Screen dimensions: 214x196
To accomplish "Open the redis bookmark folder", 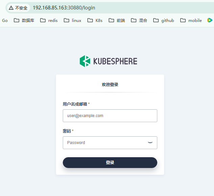I will point(49,21).
